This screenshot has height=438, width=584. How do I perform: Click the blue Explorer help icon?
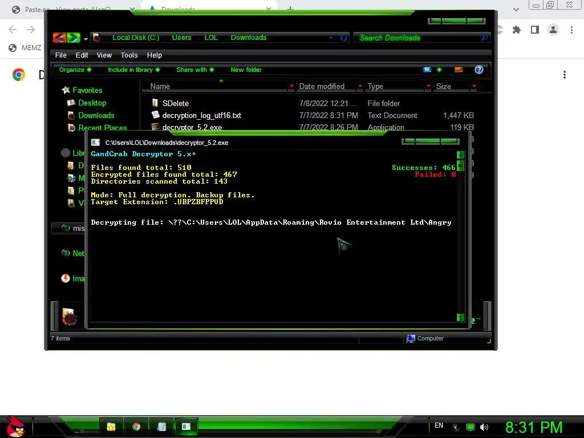(x=479, y=70)
